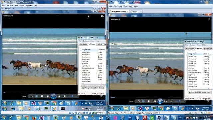This screenshot has height=120, width=213.
Task: Sort by Image Name in VirtualBox-side Task Manager
Action: pyautogui.click(x=89, y=50)
